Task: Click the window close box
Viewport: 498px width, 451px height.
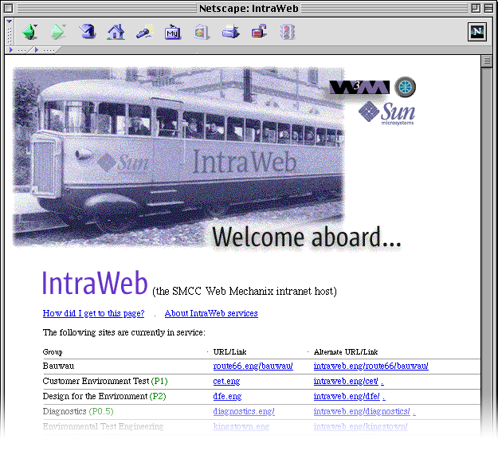Action: (x=8, y=8)
